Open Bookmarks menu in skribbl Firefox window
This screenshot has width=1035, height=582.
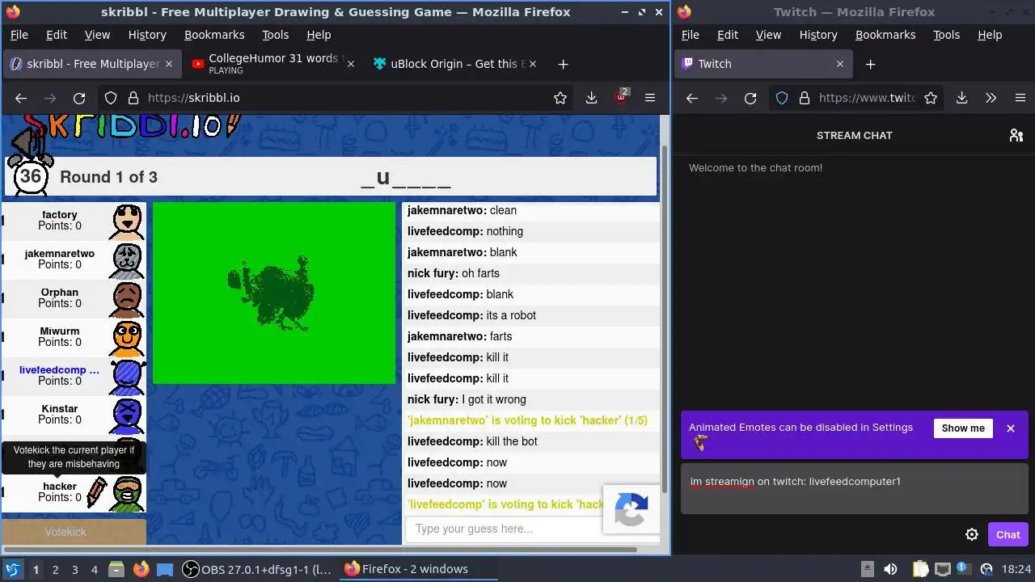pyautogui.click(x=214, y=35)
